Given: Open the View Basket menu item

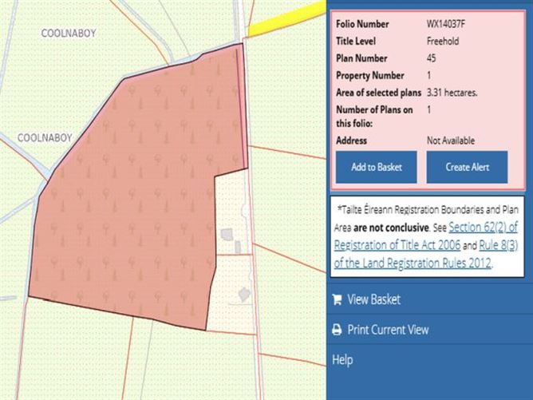Looking at the screenshot, I should [373, 300].
